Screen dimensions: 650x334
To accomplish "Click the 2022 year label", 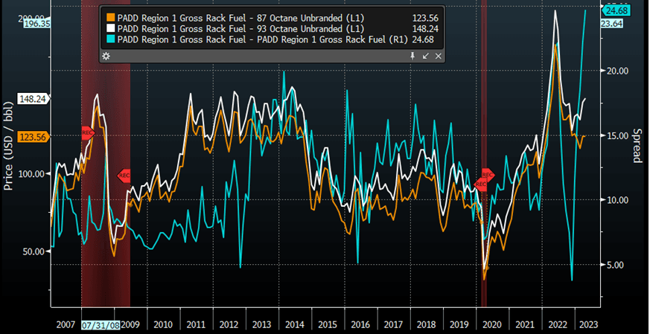I will (x=558, y=324).
